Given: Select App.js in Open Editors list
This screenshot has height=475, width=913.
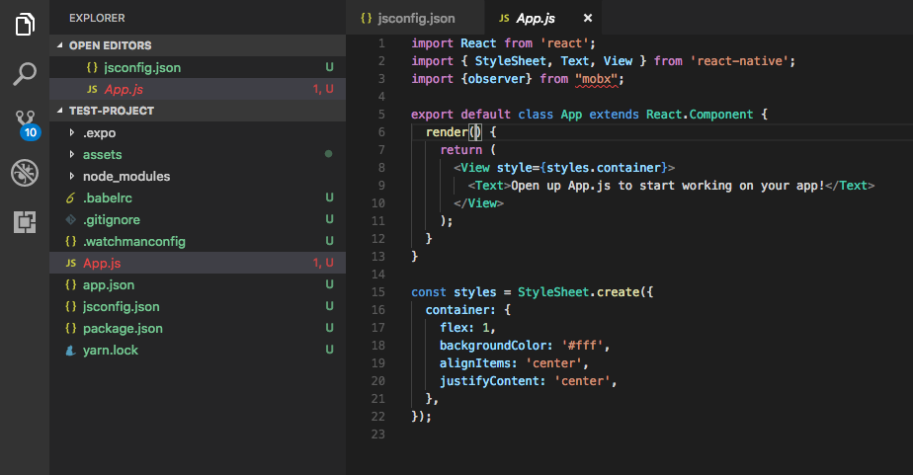Looking at the screenshot, I should [x=198, y=89].
